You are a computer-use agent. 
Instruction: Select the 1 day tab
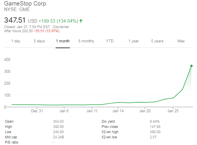point(16,41)
